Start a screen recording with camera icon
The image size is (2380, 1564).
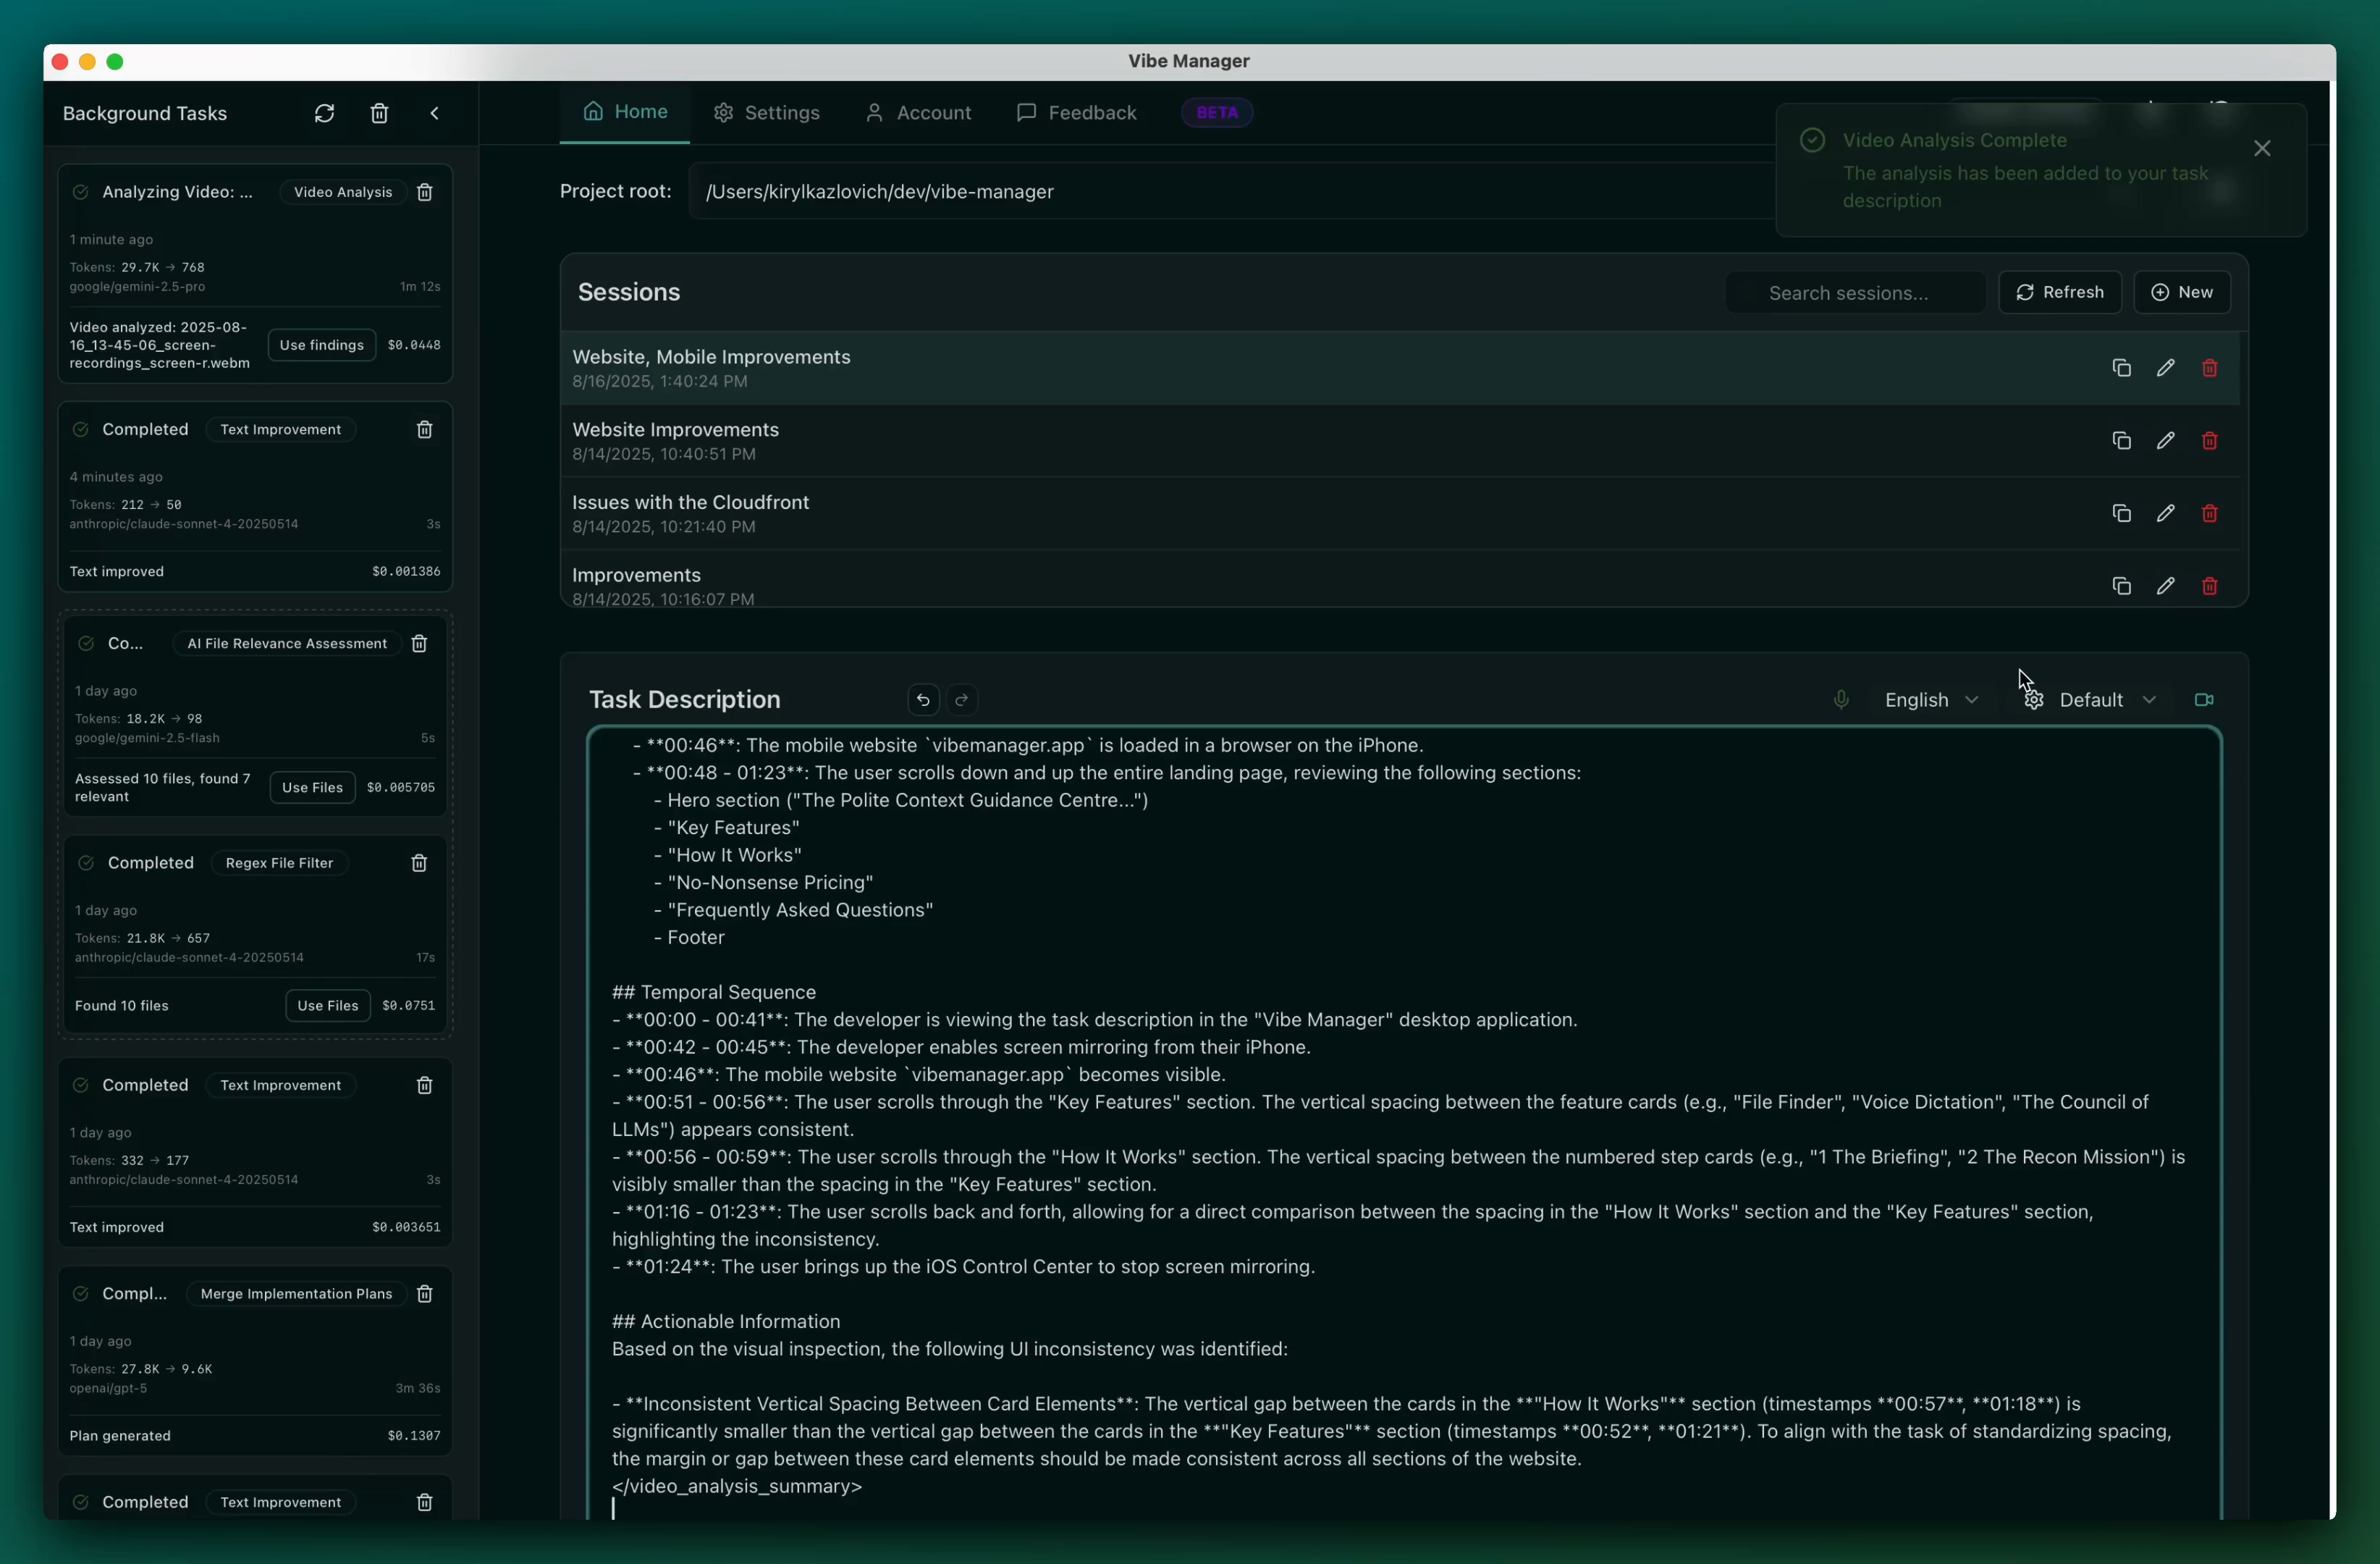tap(2204, 700)
